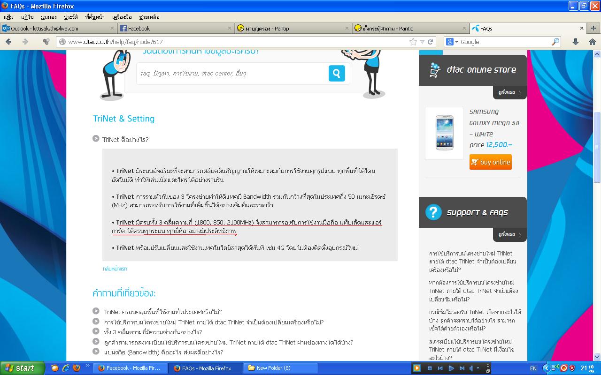
Task: Skip to previous track in taskbar player
Action: (x=440, y=368)
